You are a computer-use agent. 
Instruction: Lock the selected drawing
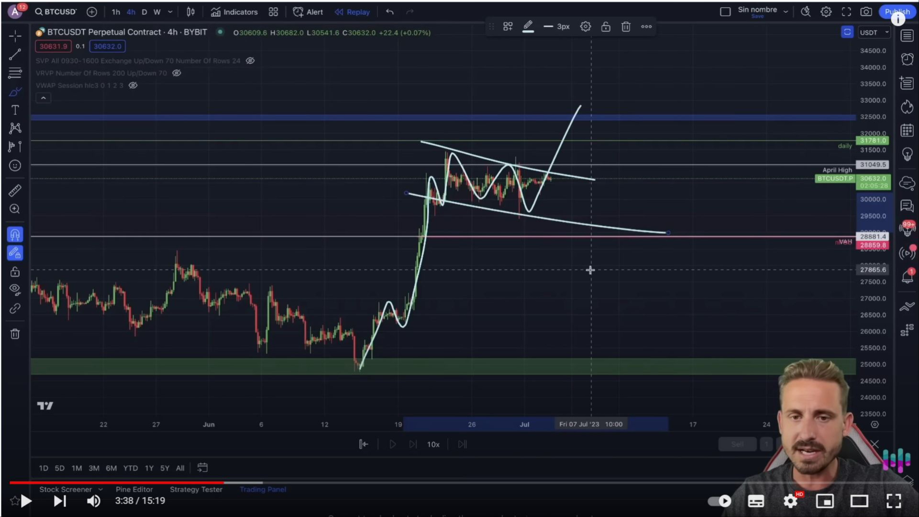coord(606,27)
